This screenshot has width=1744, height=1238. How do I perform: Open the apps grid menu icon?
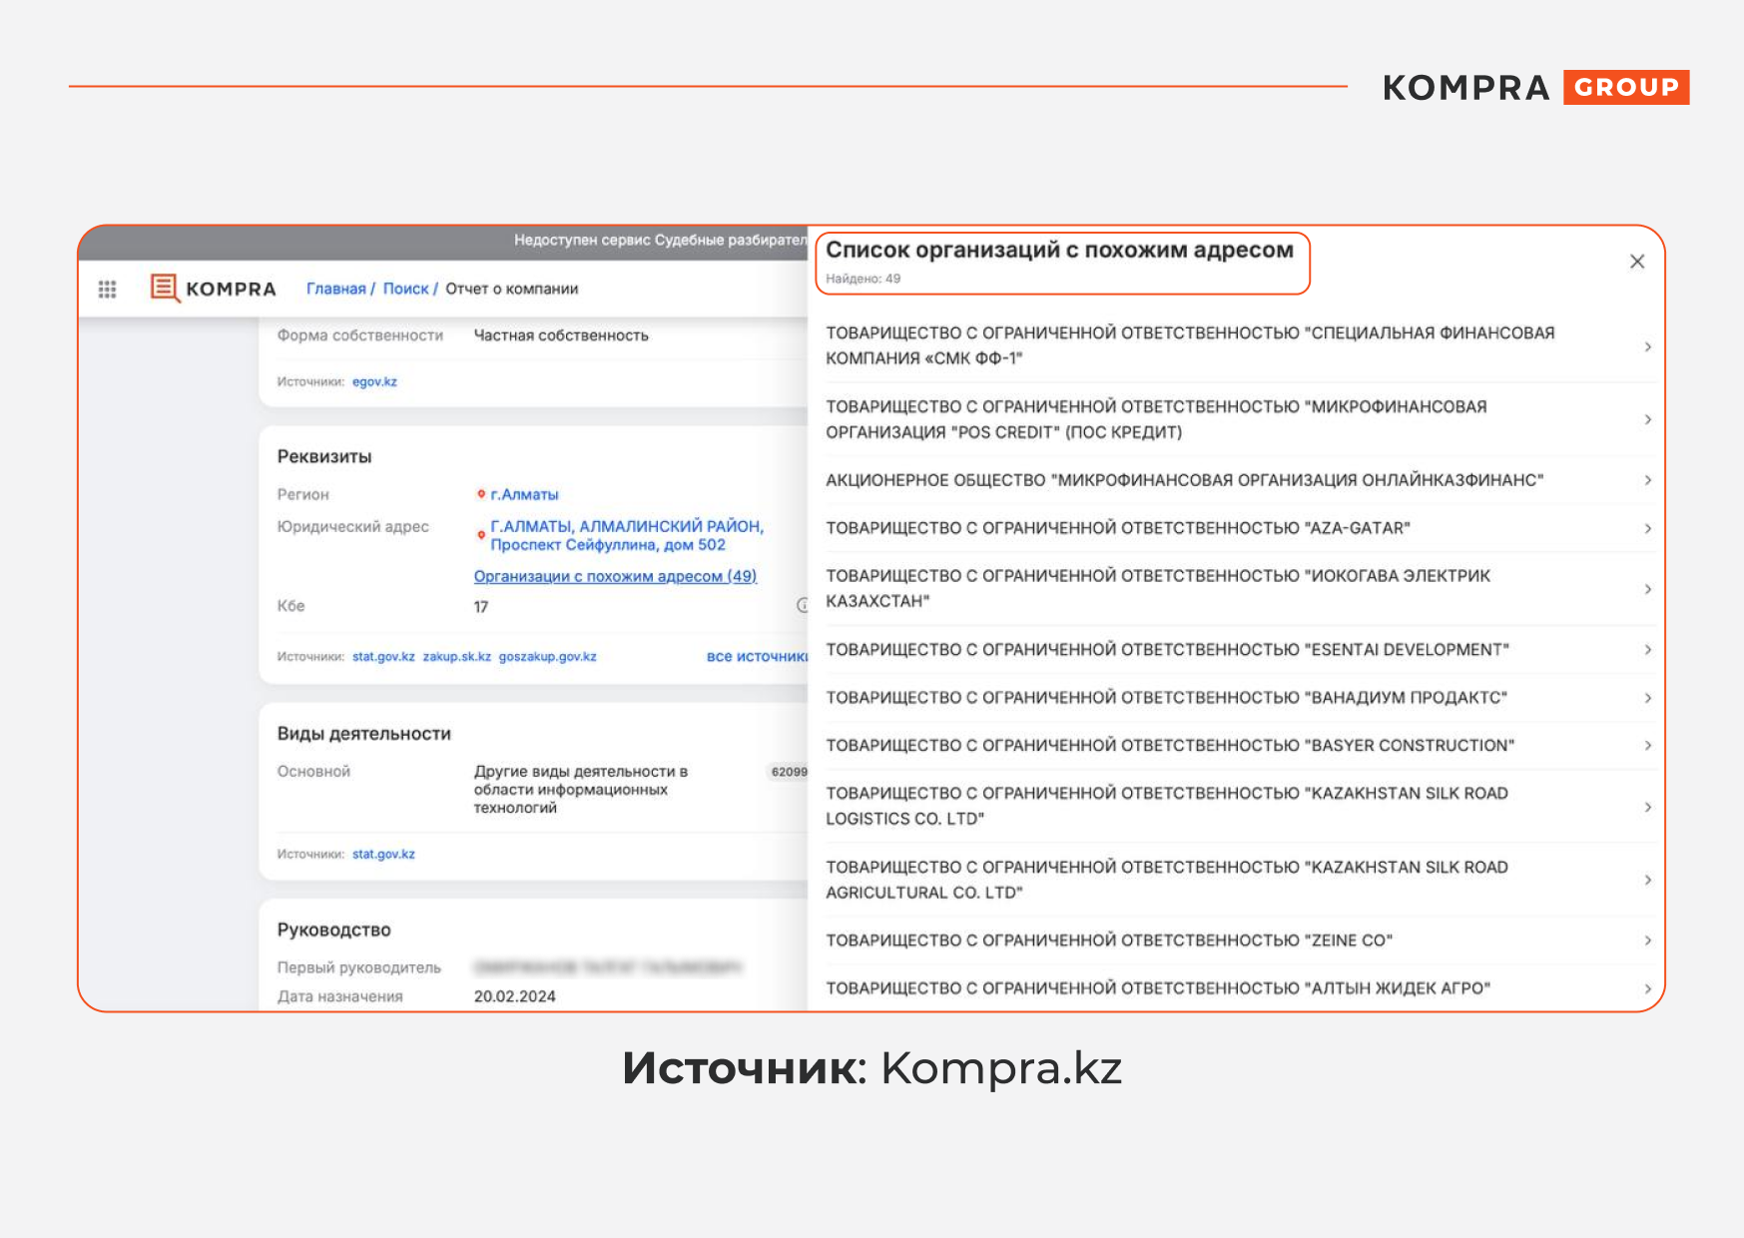(x=107, y=290)
